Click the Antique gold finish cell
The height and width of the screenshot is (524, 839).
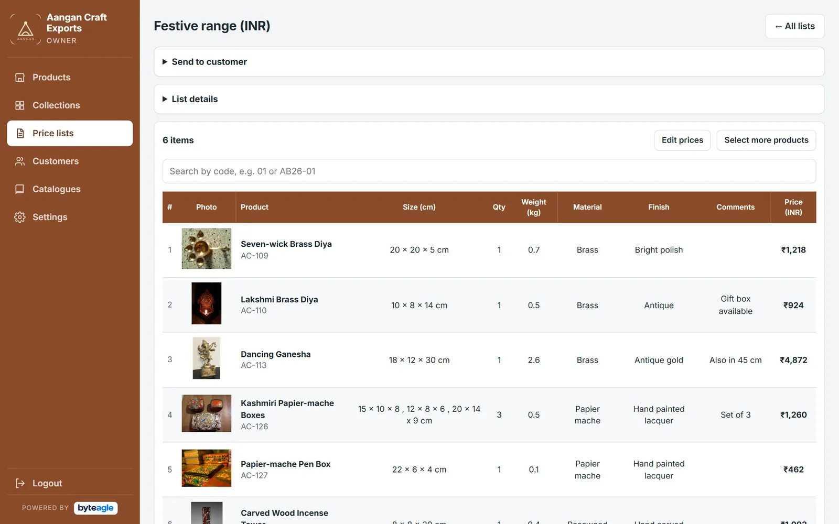(x=659, y=360)
